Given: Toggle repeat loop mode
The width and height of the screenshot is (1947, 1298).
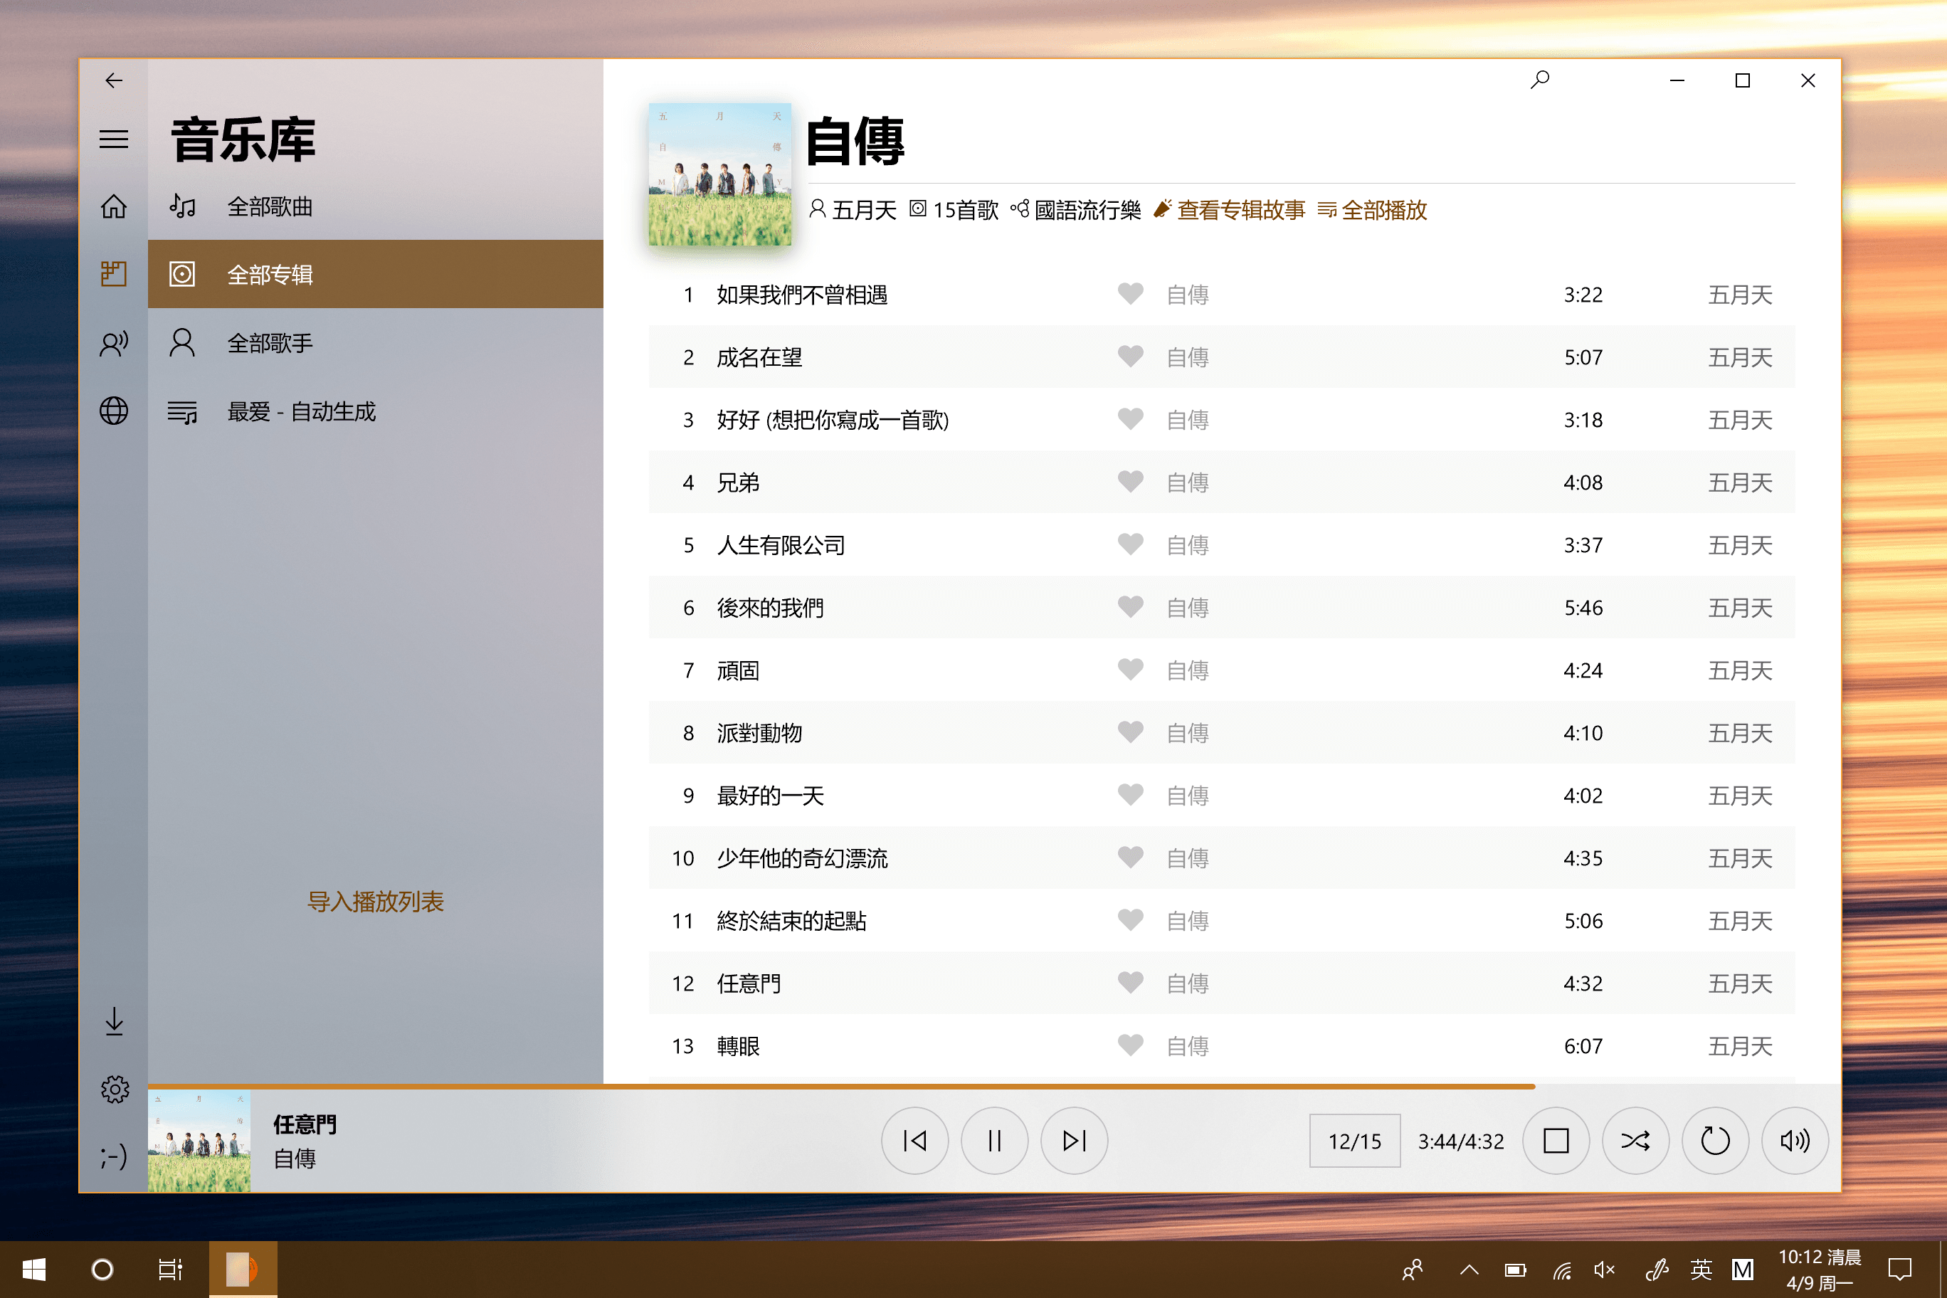Looking at the screenshot, I should tap(1715, 1141).
